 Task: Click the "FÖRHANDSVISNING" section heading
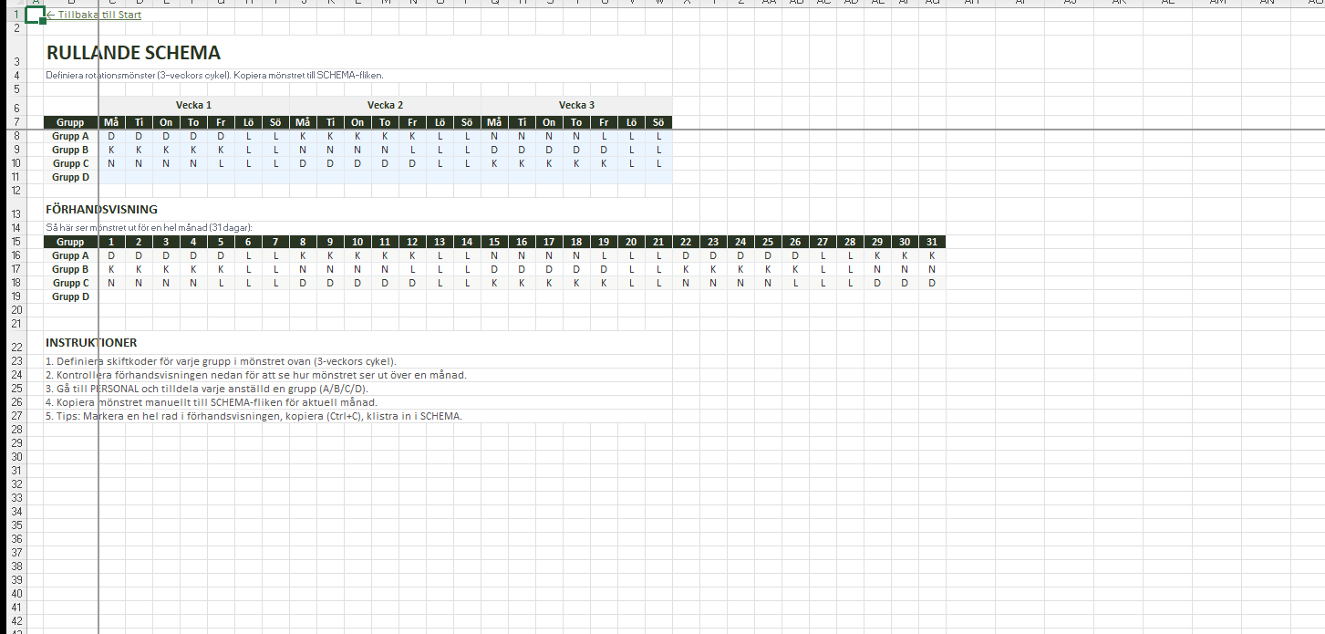coord(101,210)
